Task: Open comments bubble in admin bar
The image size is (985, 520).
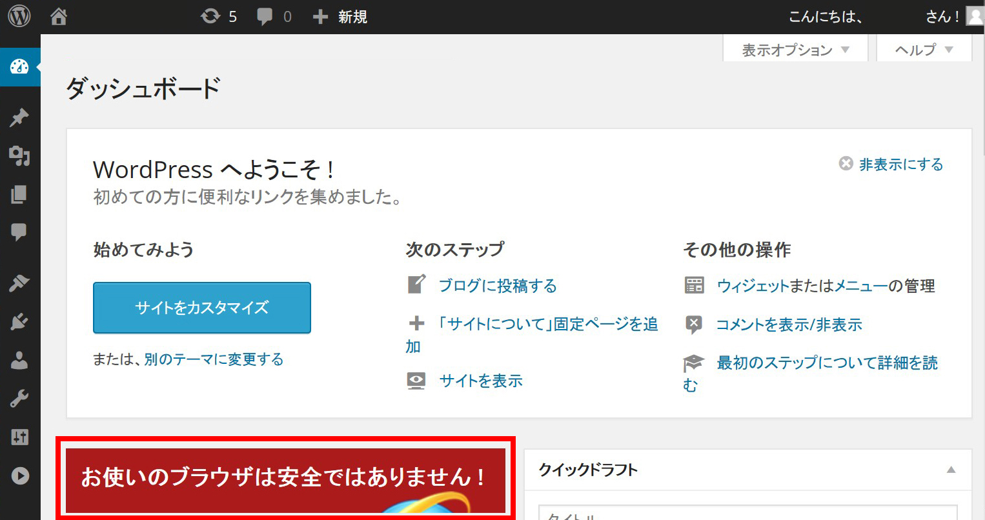Action: pyautogui.click(x=274, y=16)
